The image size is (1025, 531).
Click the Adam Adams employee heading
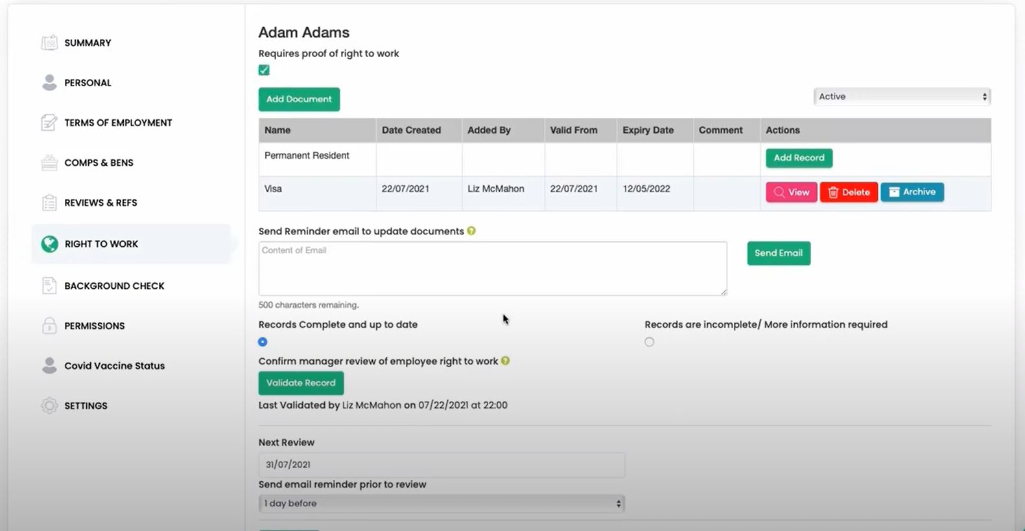pos(304,32)
